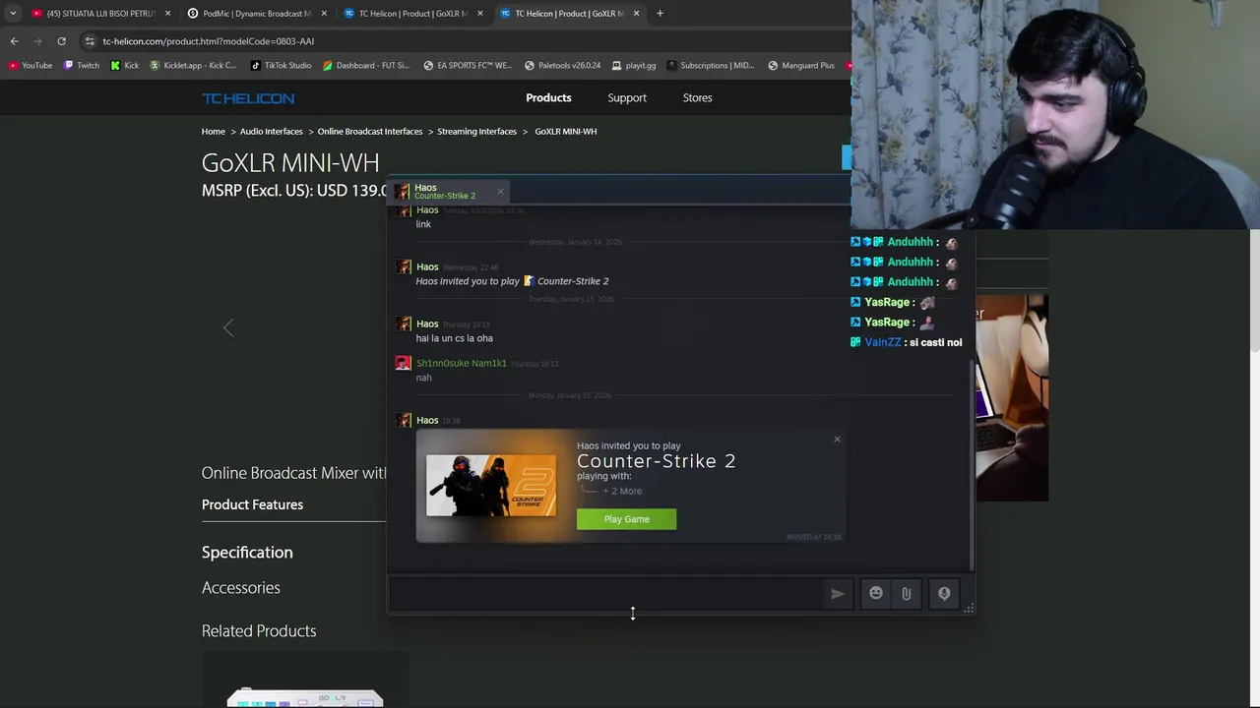Open the YouTube bookmark
Image resolution: width=1260 pixels, height=708 pixels.
[x=31, y=65]
